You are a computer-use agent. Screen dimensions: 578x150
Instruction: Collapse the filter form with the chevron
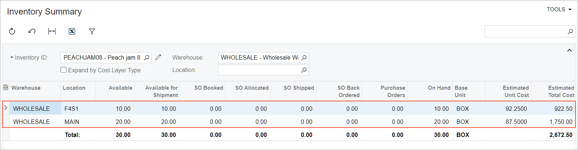tap(569, 50)
